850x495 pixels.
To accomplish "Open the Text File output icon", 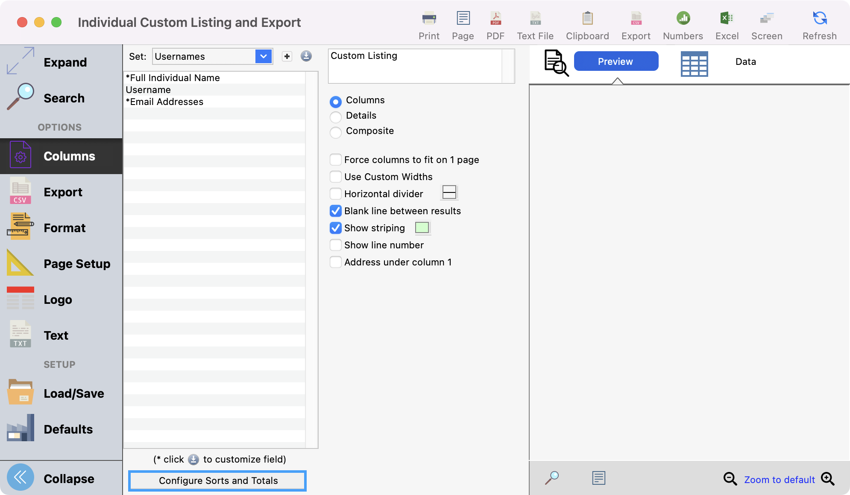I will pos(535,19).
